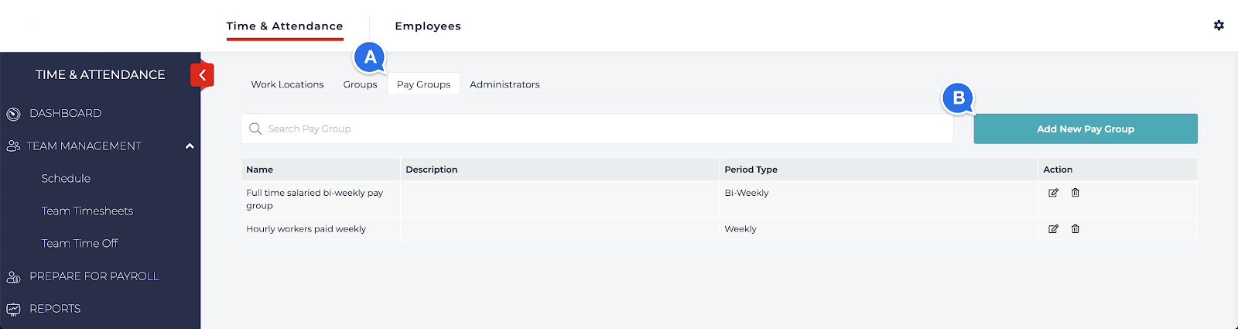The width and height of the screenshot is (1238, 329).
Task: Select the Pay Groups tab
Action: [x=423, y=84]
